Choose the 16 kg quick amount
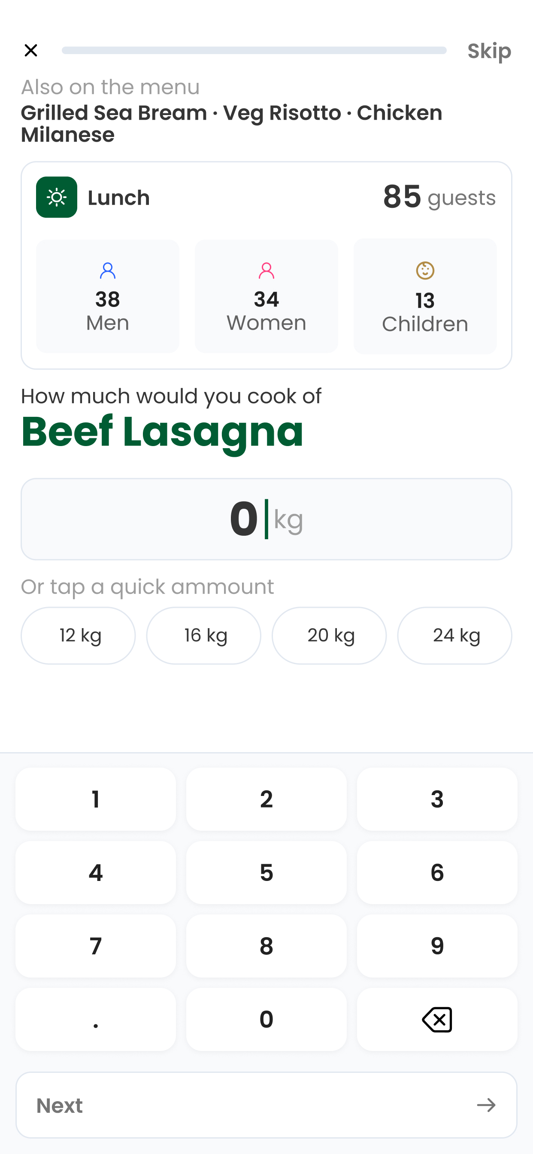The image size is (533, 1154). point(203,635)
